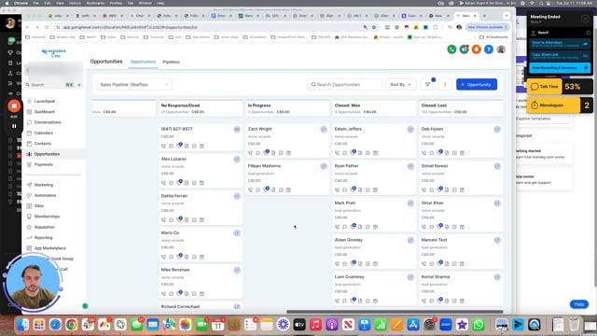
Task: Switch to the Pipelines tab
Action: pos(171,62)
